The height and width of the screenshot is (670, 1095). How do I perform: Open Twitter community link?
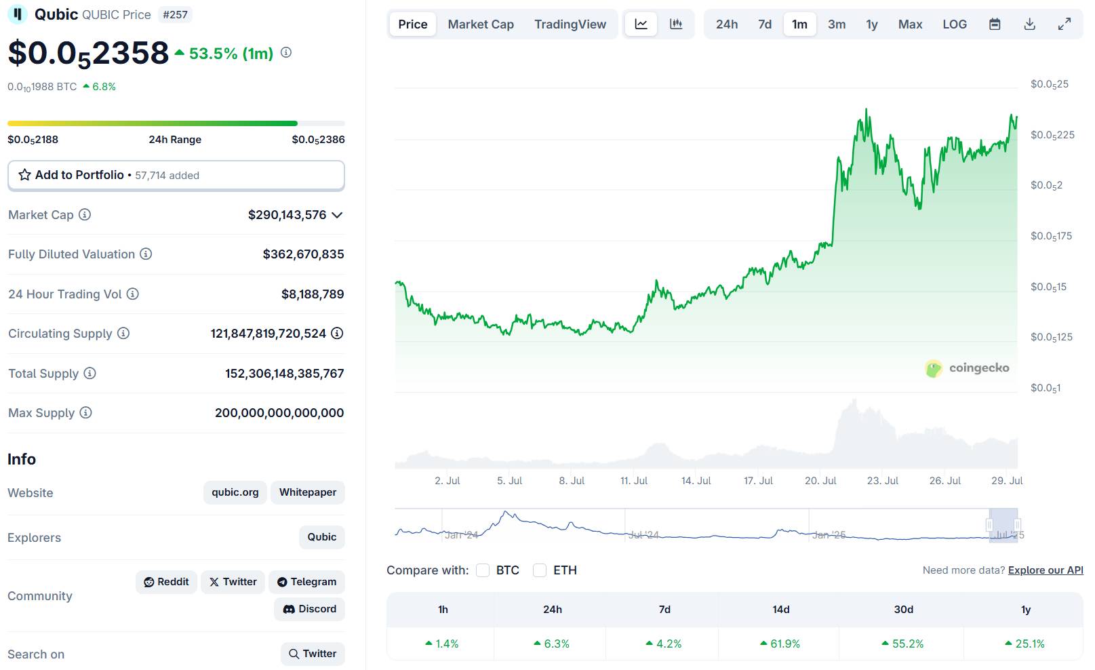pos(233,582)
